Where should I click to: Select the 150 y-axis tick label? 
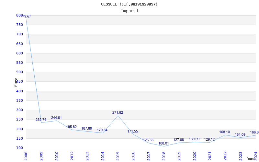(x=19, y=138)
